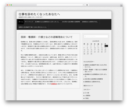Select the highlighted date 6 in the calendar
The height and width of the screenshot is (108, 128).
tap(106, 46)
